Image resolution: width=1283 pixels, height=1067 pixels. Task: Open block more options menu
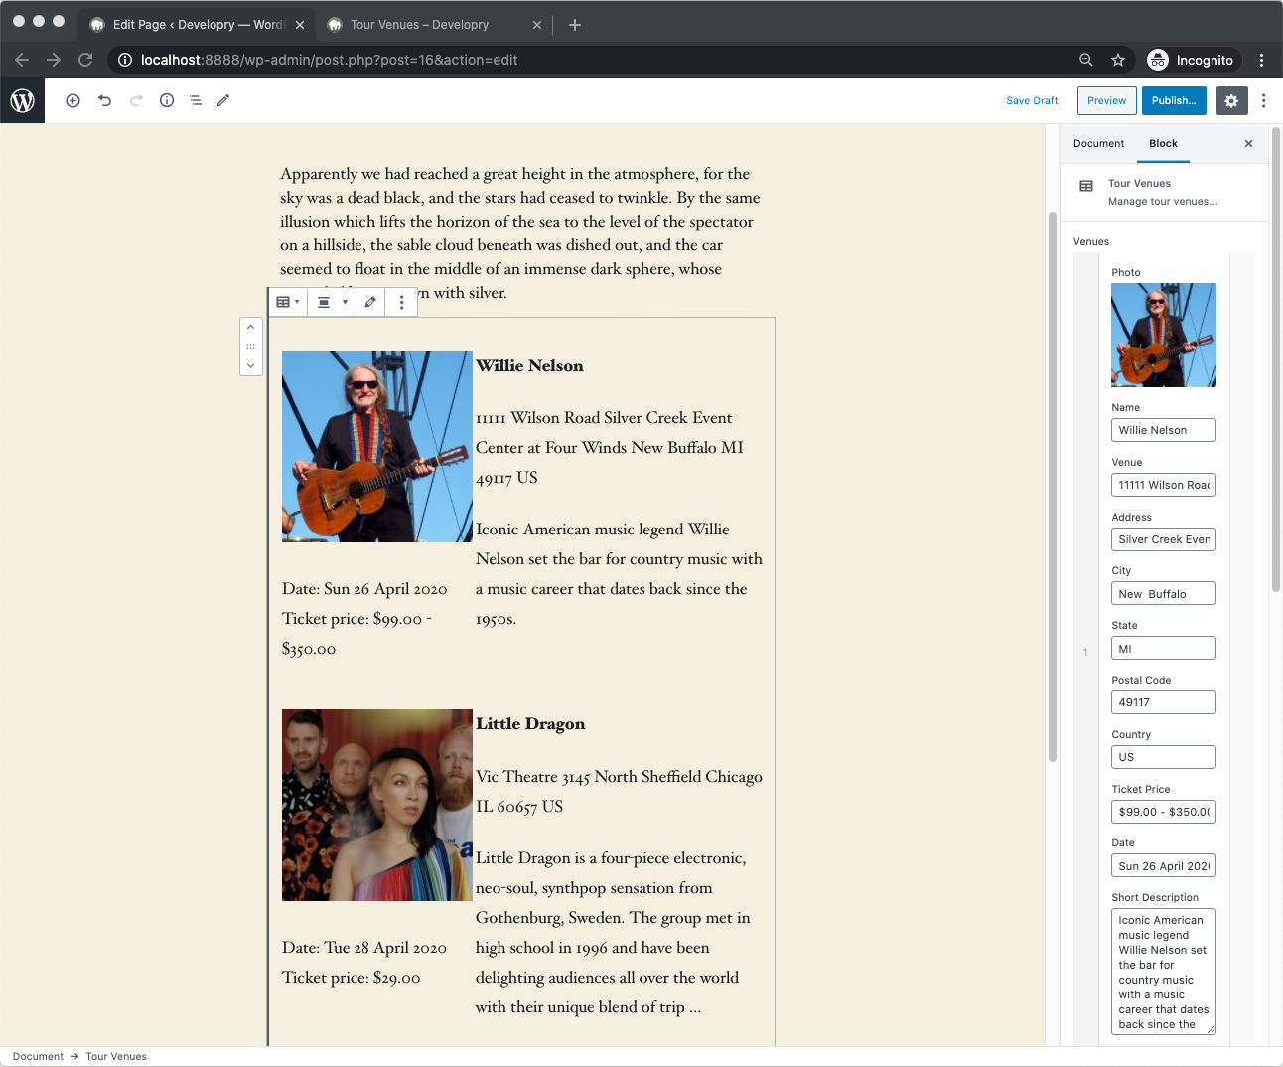(401, 302)
